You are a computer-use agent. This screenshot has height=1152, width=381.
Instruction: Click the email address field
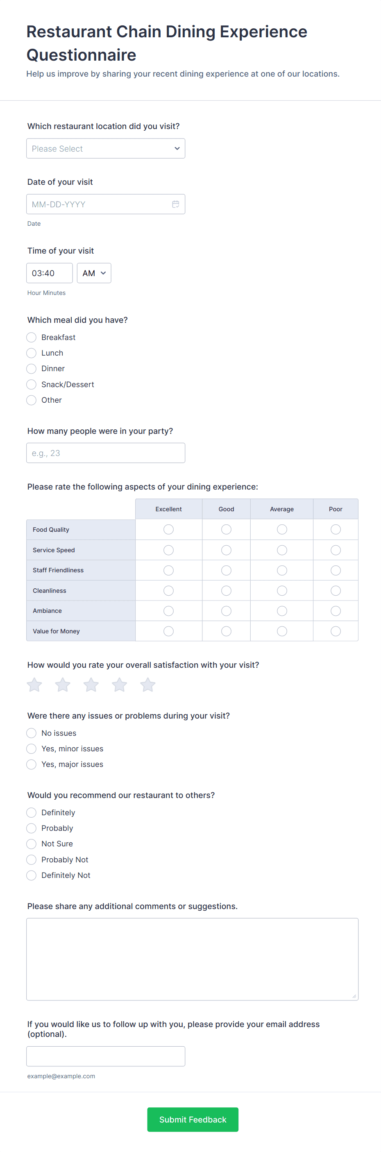pyautogui.click(x=106, y=1056)
